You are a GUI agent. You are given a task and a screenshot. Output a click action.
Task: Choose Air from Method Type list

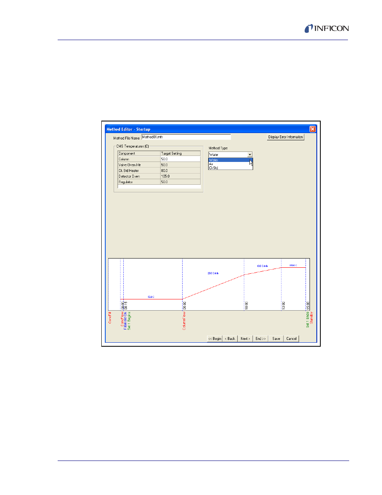pyautogui.click(x=231, y=164)
